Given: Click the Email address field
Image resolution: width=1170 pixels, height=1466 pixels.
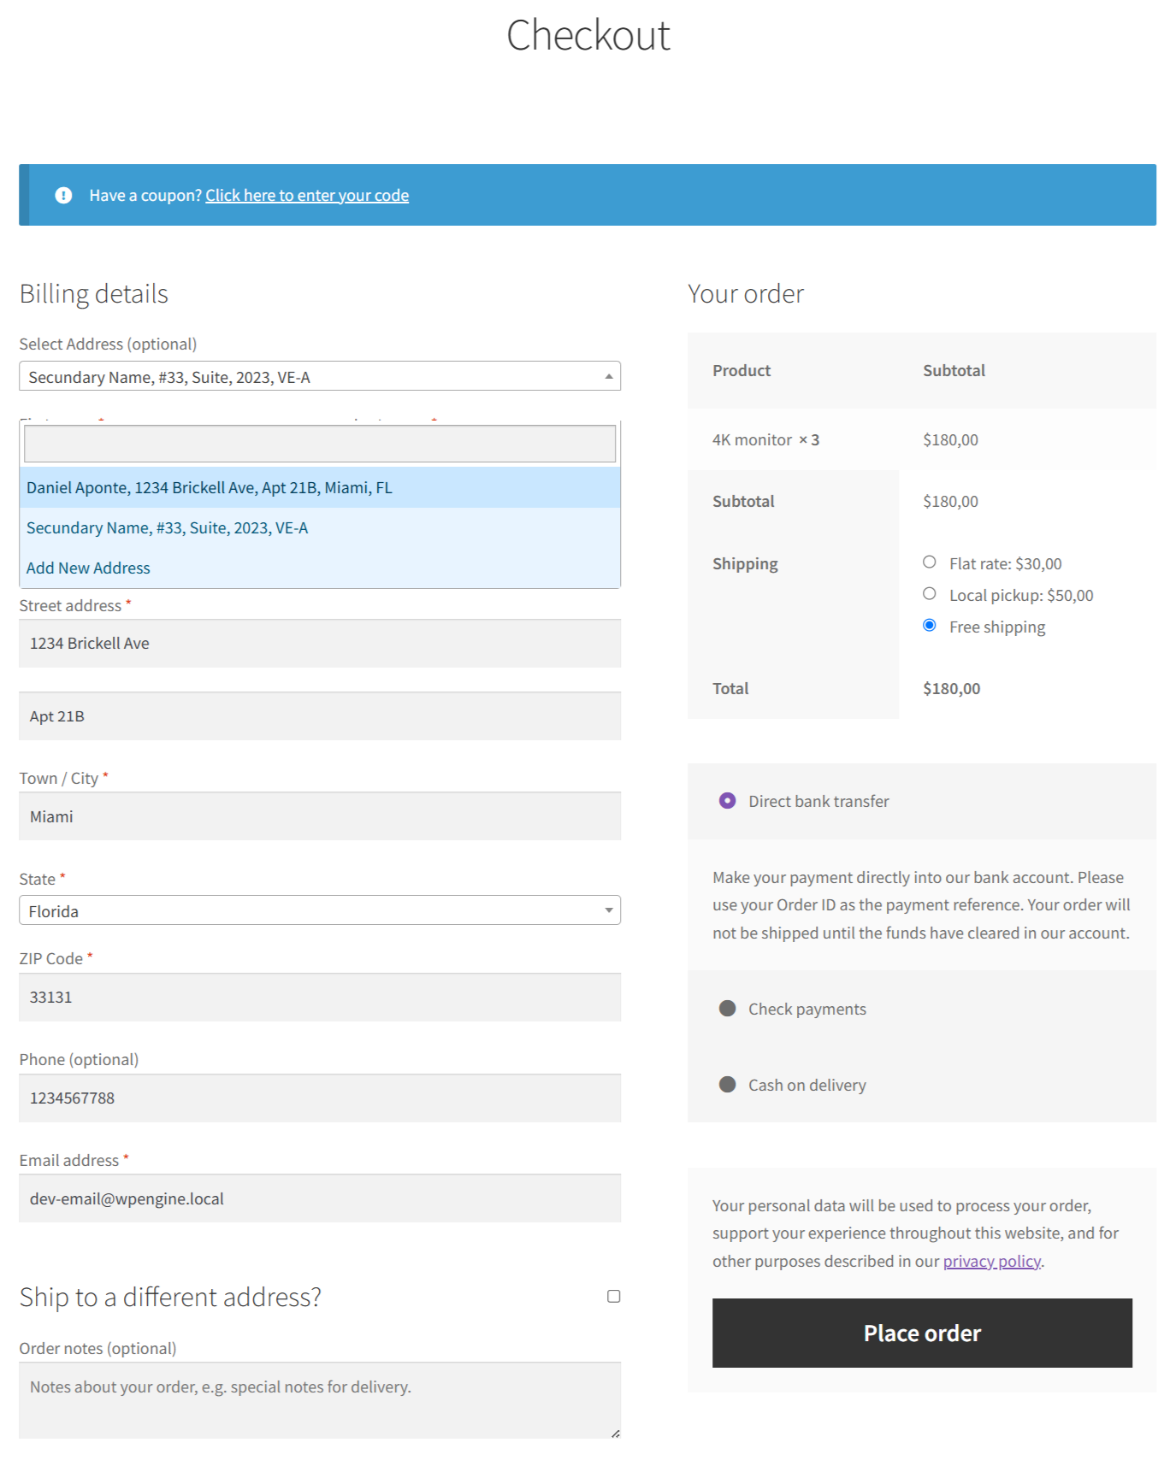Looking at the screenshot, I should tap(319, 1198).
